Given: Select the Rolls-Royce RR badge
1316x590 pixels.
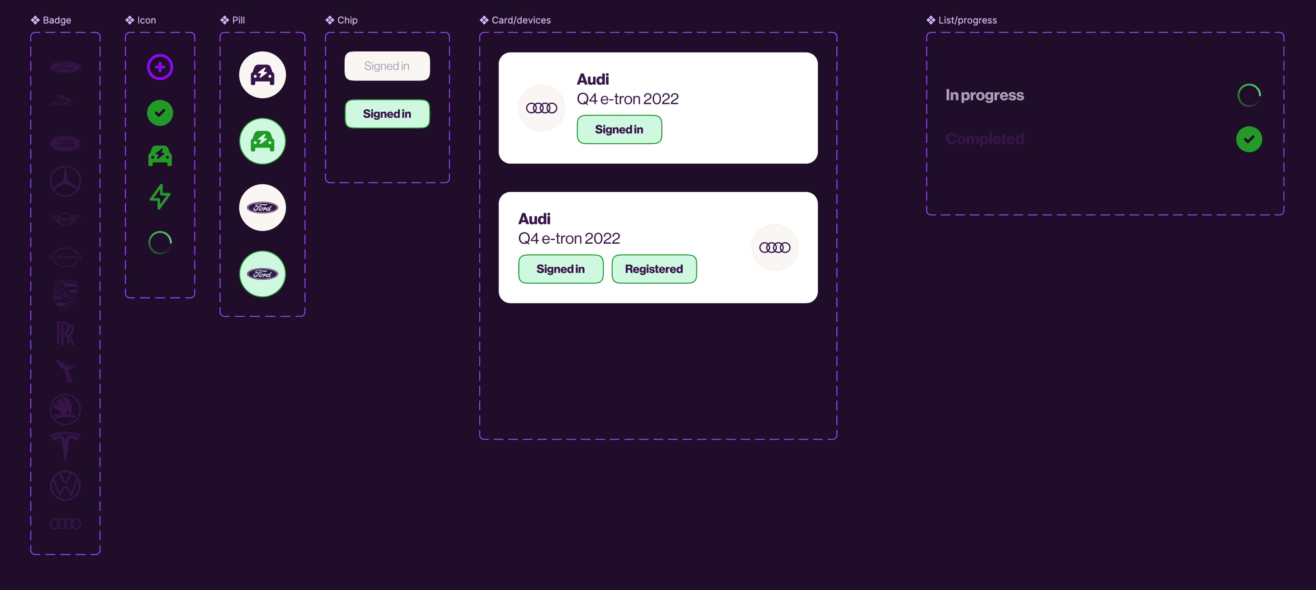Looking at the screenshot, I should click(65, 333).
